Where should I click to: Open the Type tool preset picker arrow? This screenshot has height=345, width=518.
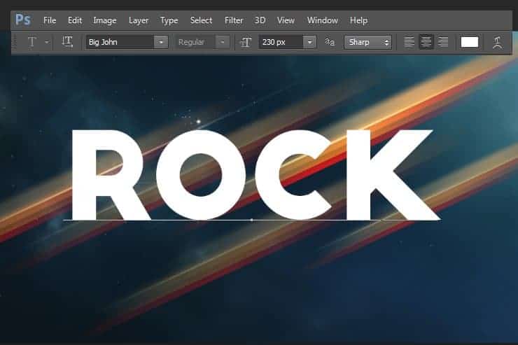coord(47,42)
